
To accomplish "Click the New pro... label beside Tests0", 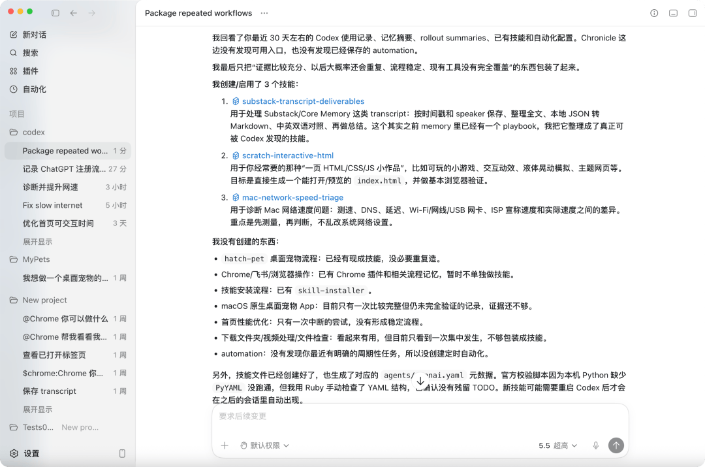I will (x=80, y=427).
